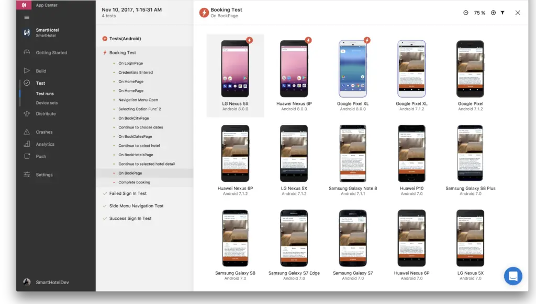Click the Push notification icon
536x304 pixels.
(x=27, y=156)
